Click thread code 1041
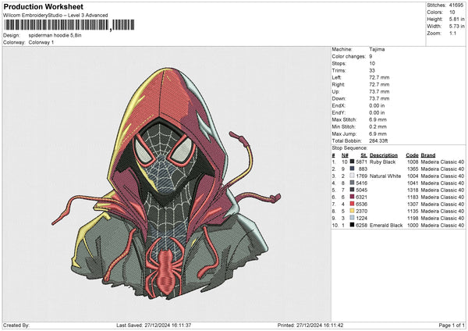Viewport: 468px width, 331px height. (x=413, y=183)
